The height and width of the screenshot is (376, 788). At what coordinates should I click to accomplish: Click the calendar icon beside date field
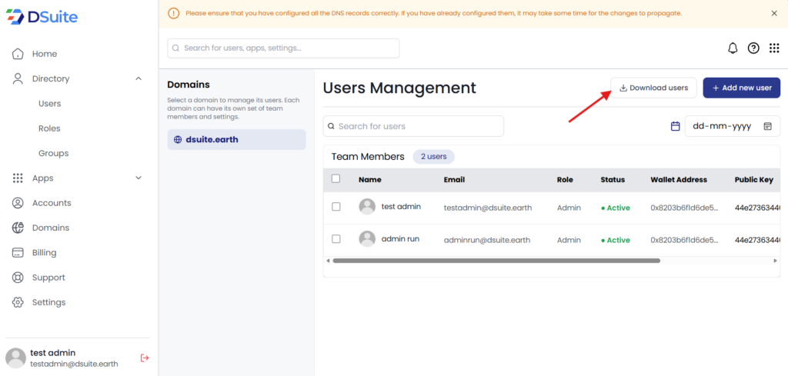pos(675,126)
